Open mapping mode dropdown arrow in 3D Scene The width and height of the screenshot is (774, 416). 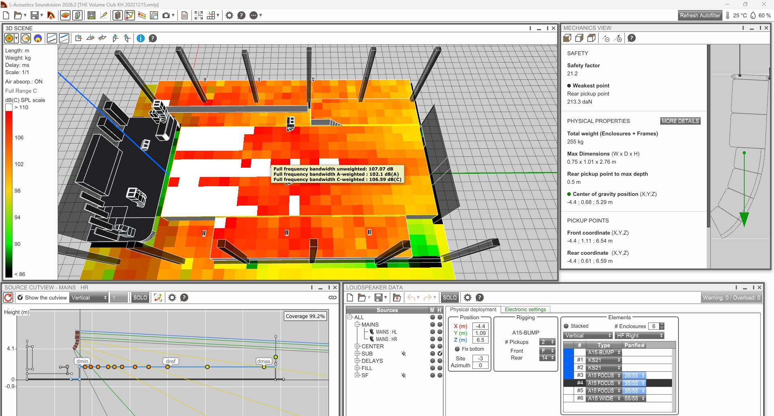(x=17, y=38)
